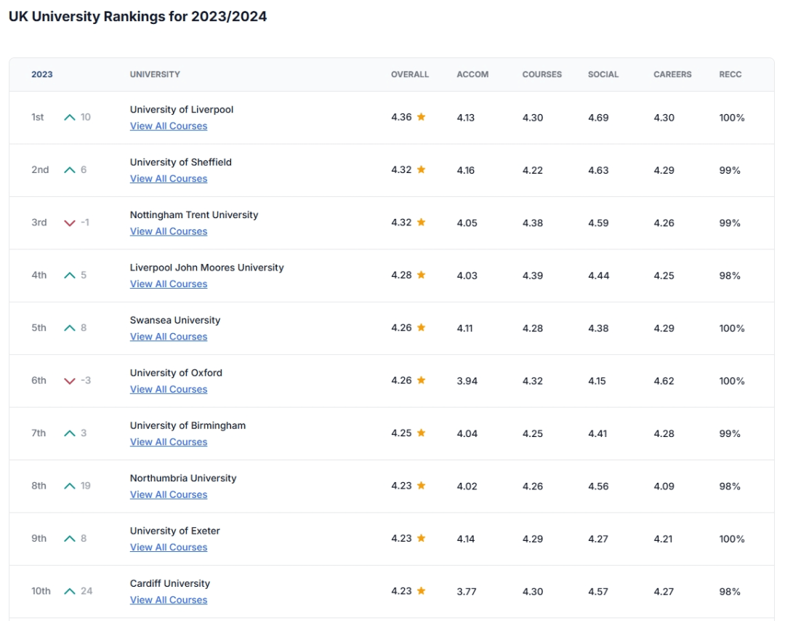Viewport: 785px width, 621px height.
Task: Sort by the RECC column header
Action: [730, 74]
